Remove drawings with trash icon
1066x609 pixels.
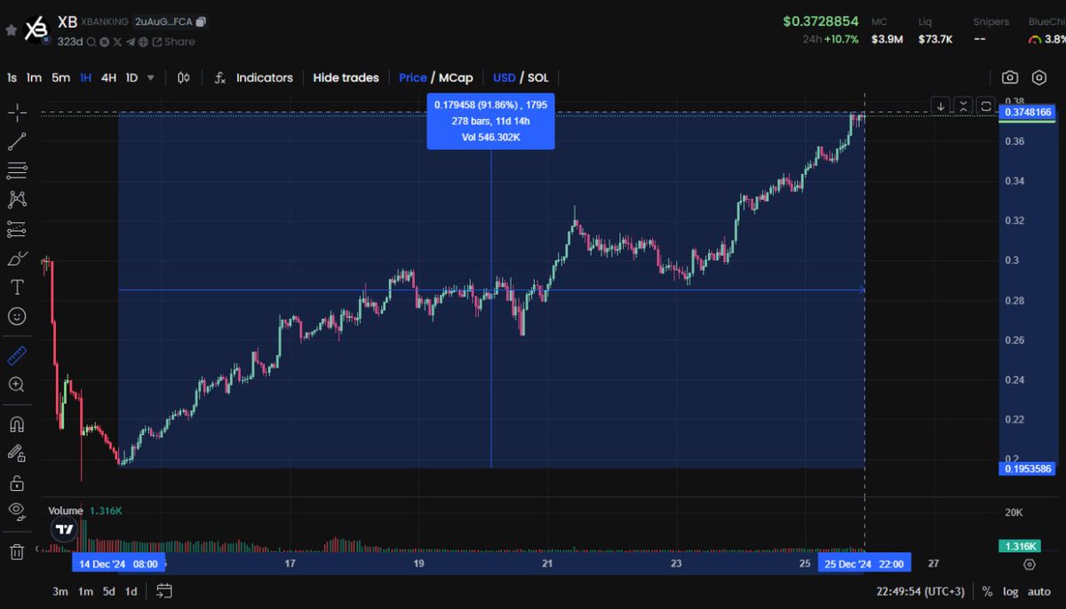click(17, 550)
